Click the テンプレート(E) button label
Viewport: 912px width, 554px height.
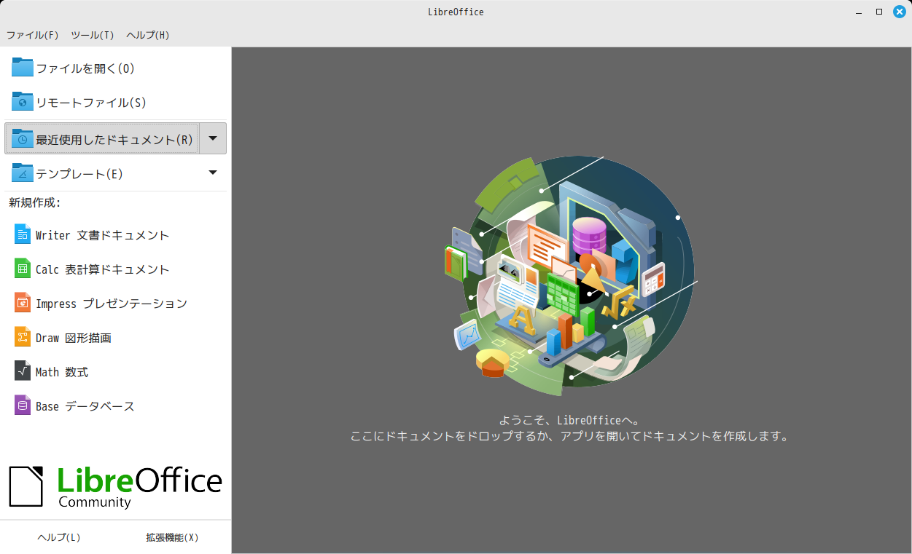coord(79,174)
